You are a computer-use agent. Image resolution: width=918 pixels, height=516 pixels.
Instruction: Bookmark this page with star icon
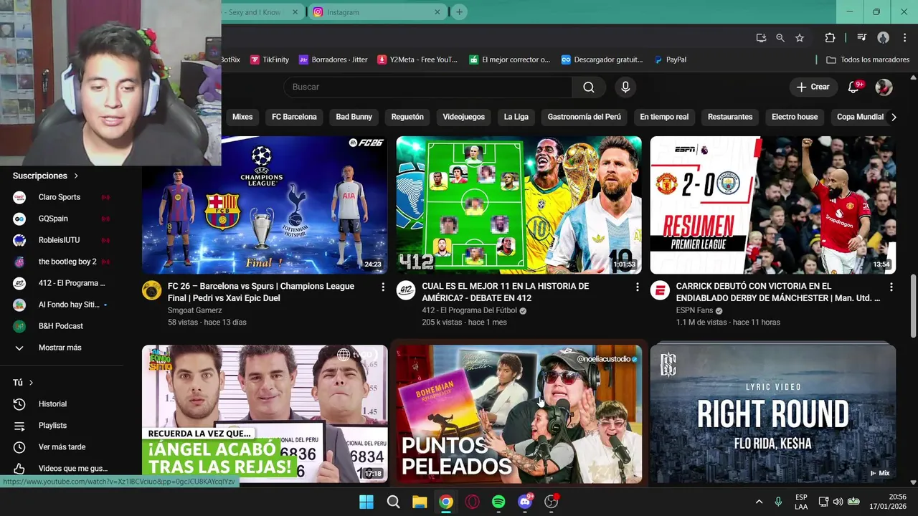click(800, 38)
